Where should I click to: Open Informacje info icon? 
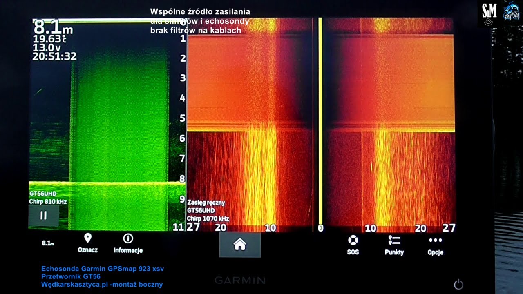[x=128, y=238]
